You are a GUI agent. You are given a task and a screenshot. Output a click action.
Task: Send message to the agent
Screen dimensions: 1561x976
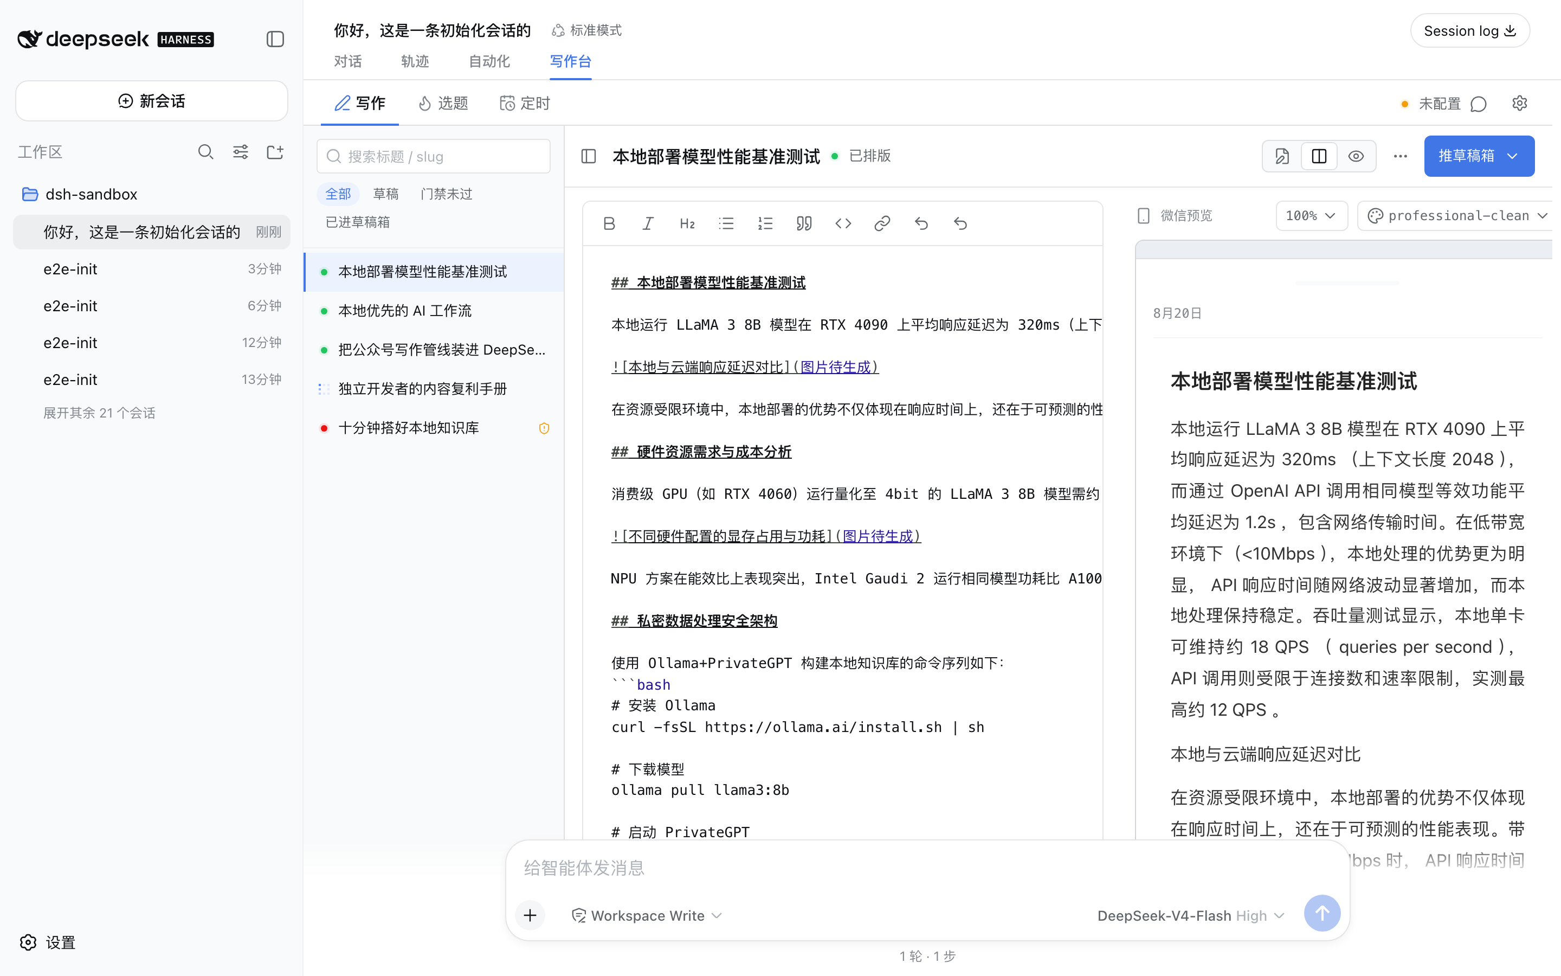coord(1321,914)
